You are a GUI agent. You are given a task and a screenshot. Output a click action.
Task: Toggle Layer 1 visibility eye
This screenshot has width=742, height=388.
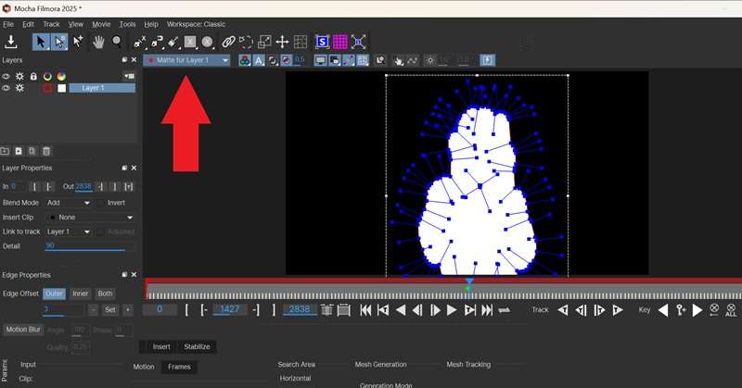[x=6, y=88]
